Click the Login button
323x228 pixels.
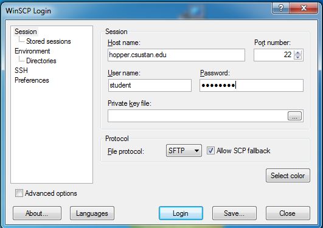coord(181,213)
